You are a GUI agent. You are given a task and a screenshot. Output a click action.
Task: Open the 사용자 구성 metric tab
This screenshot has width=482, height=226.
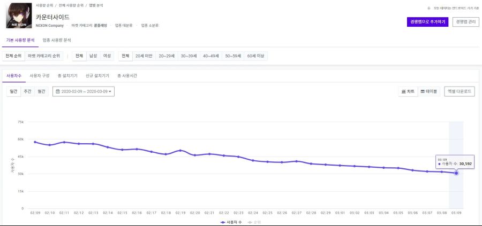39,76
